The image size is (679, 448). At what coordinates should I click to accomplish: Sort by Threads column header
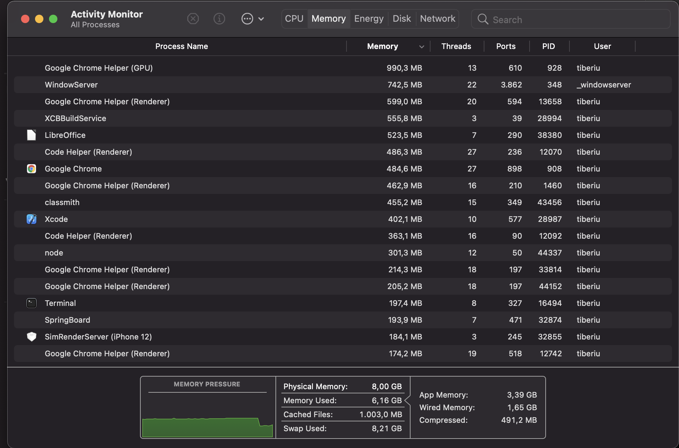(456, 46)
